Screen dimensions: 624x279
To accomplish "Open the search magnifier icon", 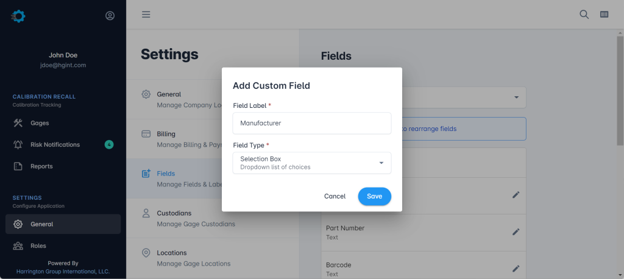I will click(x=584, y=15).
